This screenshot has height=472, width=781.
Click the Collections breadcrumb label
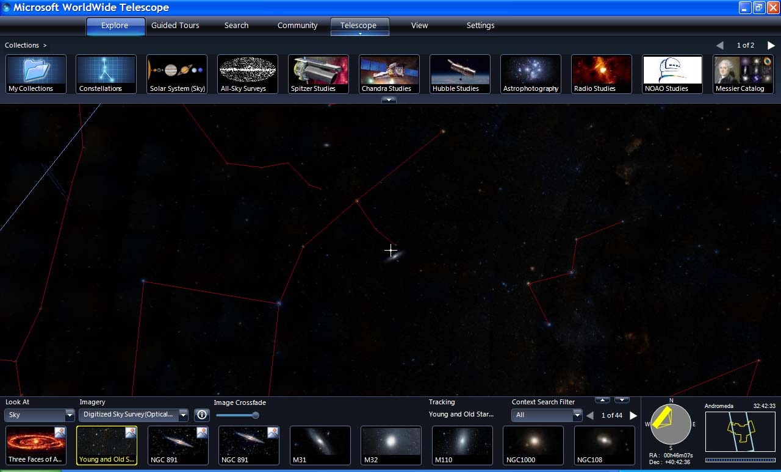(22, 45)
